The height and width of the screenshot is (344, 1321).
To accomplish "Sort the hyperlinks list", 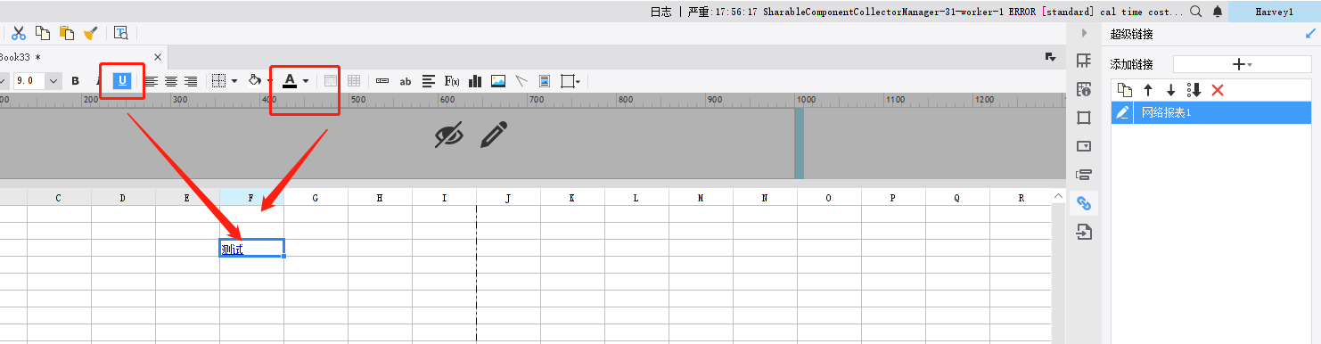I will (x=1194, y=90).
